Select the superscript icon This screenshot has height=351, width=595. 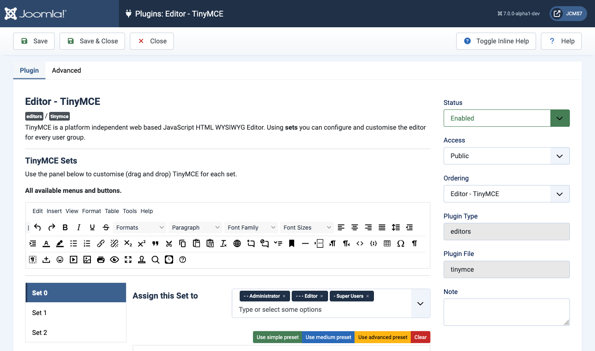point(142,243)
